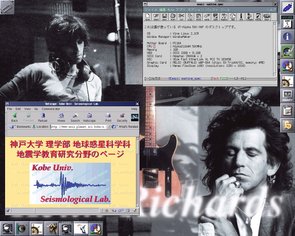295x236 pixels.
Task: Open XEmacs ファイル menu
Action: 151,10
